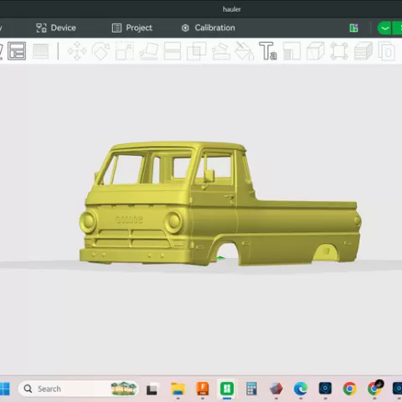Image resolution: width=402 pixels, height=402 pixels.
Task: Open Calculator from the taskbar
Action: click(251, 389)
